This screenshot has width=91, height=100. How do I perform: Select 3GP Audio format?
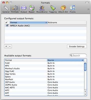[x=44, y=82]
